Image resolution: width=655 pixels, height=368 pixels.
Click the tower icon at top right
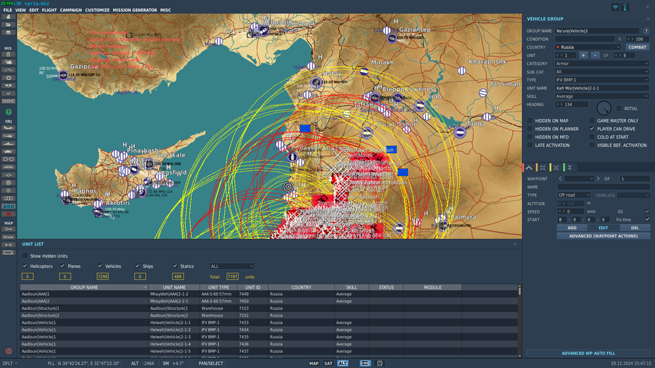[625, 7]
